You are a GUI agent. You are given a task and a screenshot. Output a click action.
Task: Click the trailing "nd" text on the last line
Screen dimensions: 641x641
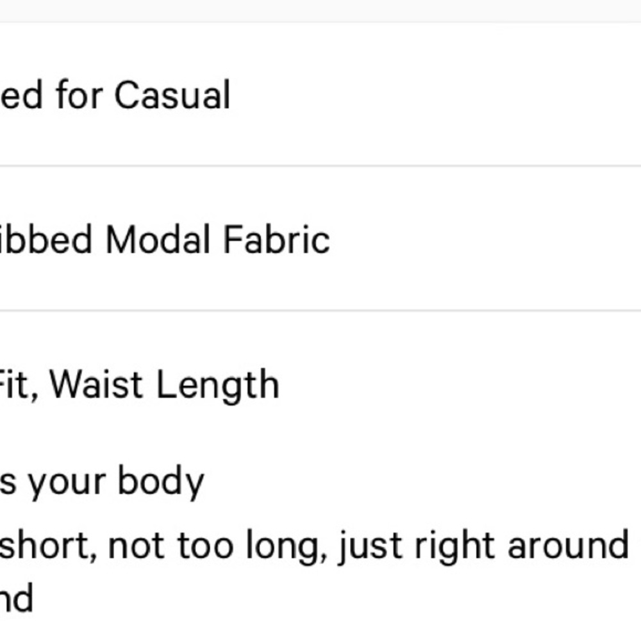click(16, 599)
